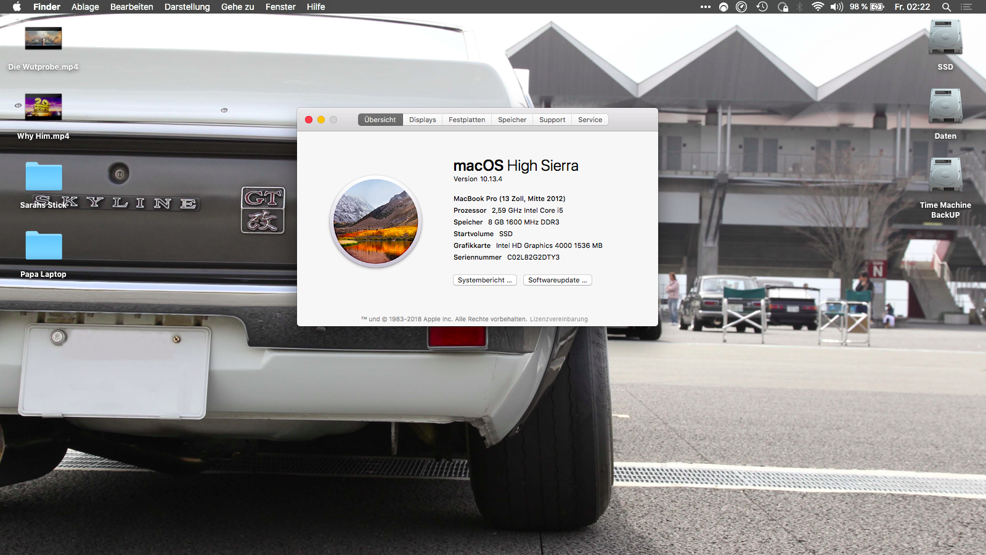Screen dimensions: 986x555
Task: Open the Hilfe menu
Action: tap(316, 7)
